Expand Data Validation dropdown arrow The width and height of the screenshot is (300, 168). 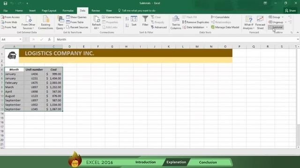click(207, 28)
